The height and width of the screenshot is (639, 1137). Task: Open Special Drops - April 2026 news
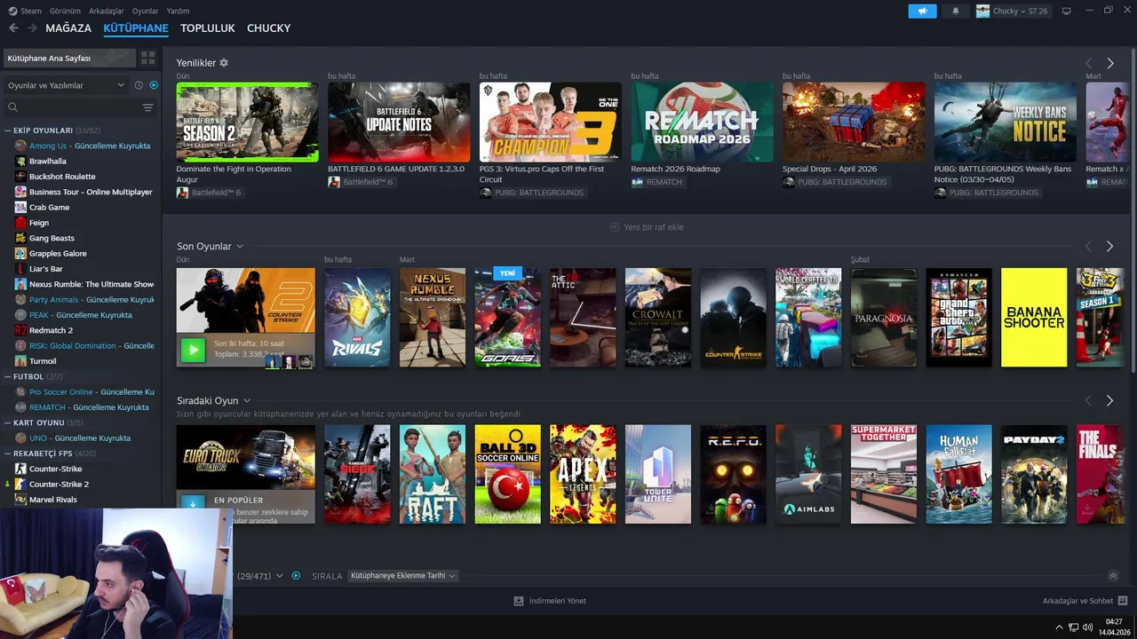(x=830, y=169)
